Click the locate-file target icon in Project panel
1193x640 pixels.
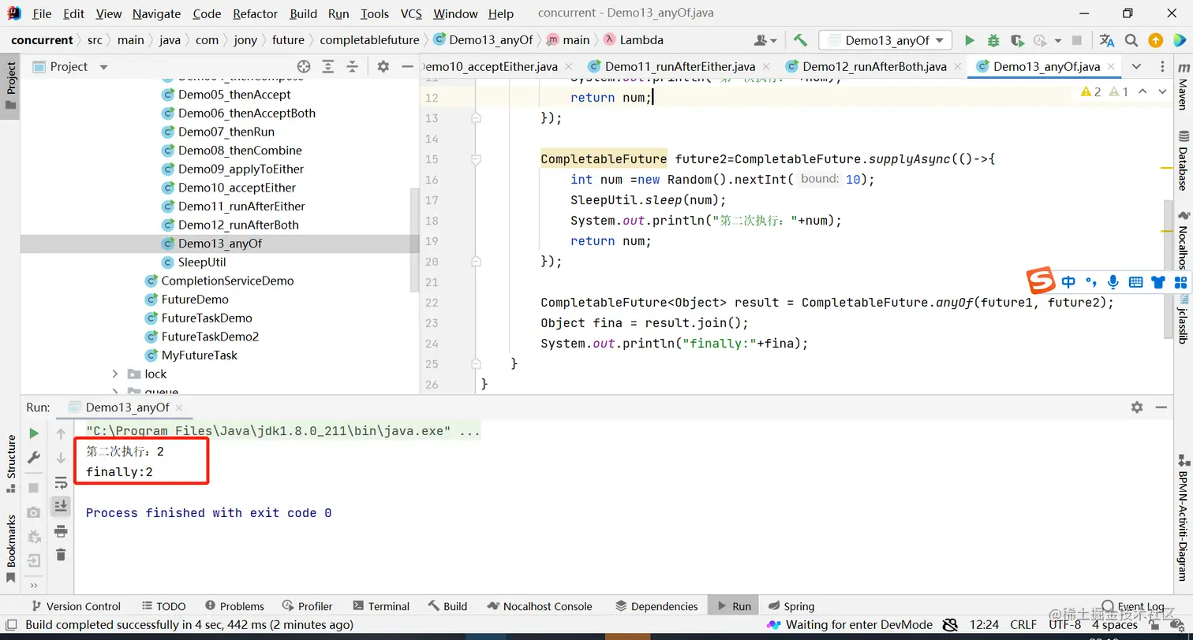click(x=304, y=67)
